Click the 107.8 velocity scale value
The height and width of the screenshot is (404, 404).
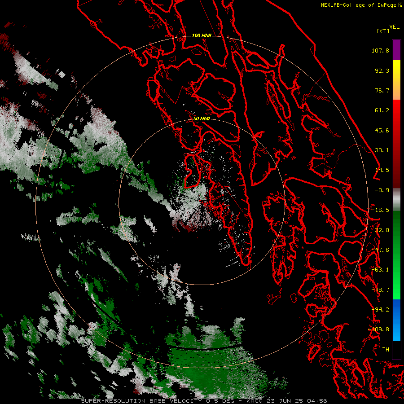tap(380, 50)
